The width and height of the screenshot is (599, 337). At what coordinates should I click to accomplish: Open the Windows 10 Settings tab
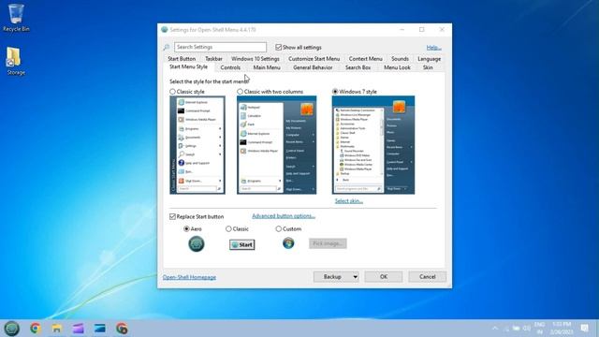[x=256, y=59]
